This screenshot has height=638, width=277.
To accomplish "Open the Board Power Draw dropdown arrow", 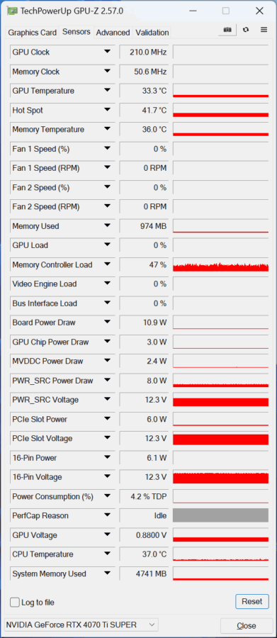I will click(x=107, y=322).
